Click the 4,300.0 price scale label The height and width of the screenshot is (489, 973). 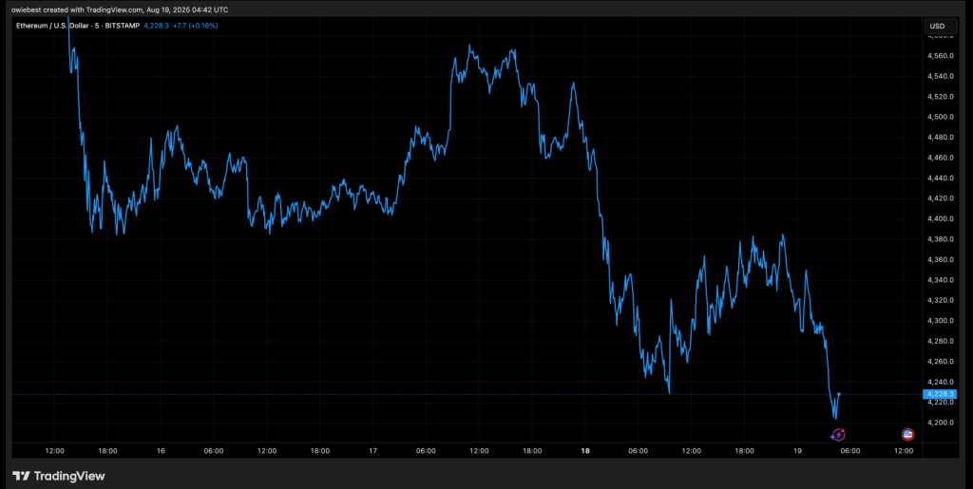(940, 320)
